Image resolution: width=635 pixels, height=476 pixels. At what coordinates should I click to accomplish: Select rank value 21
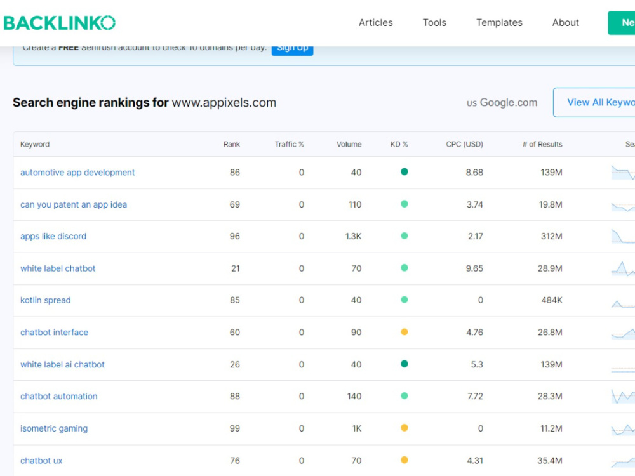tap(236, 268)
